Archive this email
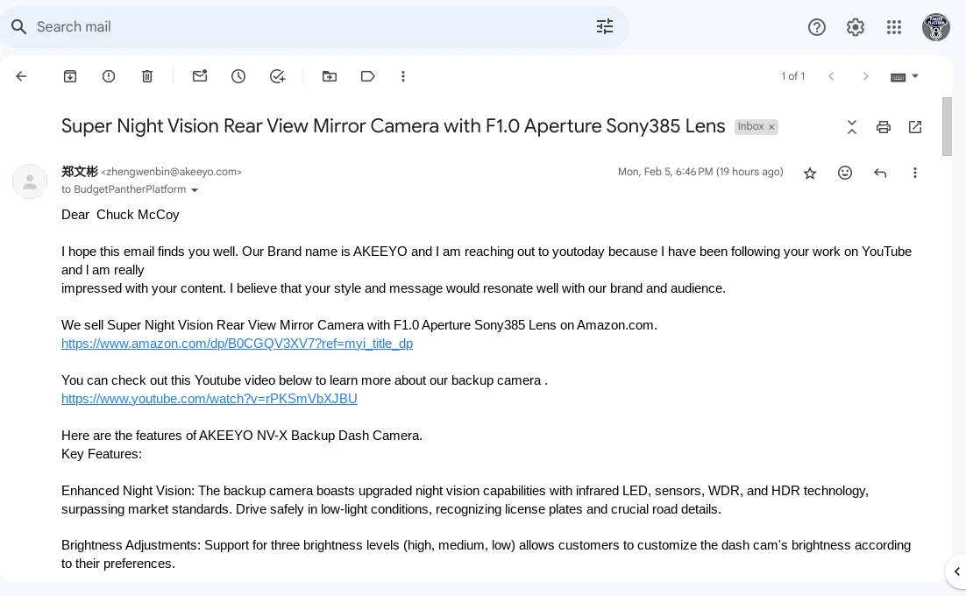Screen dimensions: 966x596 click(70, 76)
